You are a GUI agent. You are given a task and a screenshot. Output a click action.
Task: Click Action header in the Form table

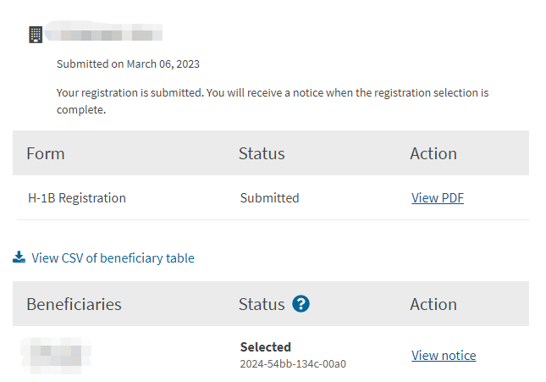pos(433,153)
